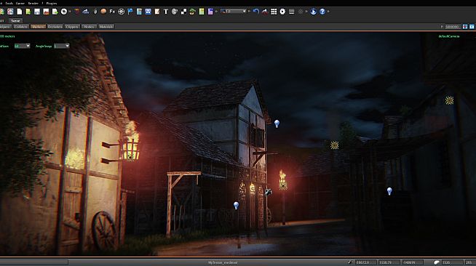Screen dimensions: 476x266
Task: Click the speech bubble icon in status bar
Action: (436, 262)
